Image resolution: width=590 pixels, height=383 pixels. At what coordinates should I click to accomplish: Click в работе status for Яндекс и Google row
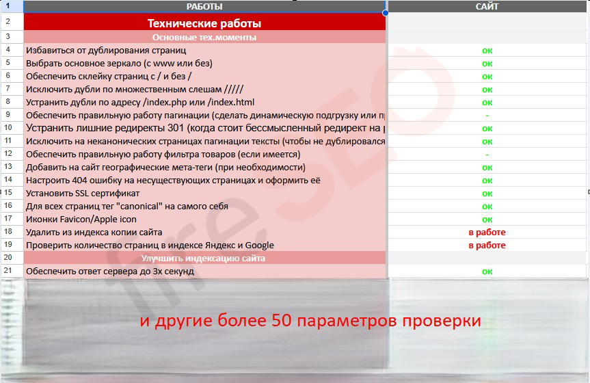click(487, 245)
